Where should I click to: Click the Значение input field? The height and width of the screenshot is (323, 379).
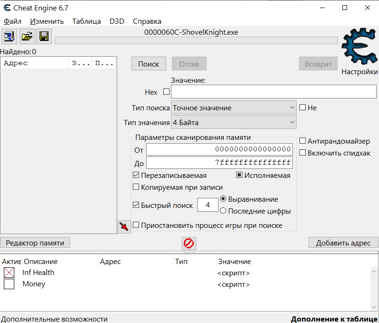tap(274, 91)
